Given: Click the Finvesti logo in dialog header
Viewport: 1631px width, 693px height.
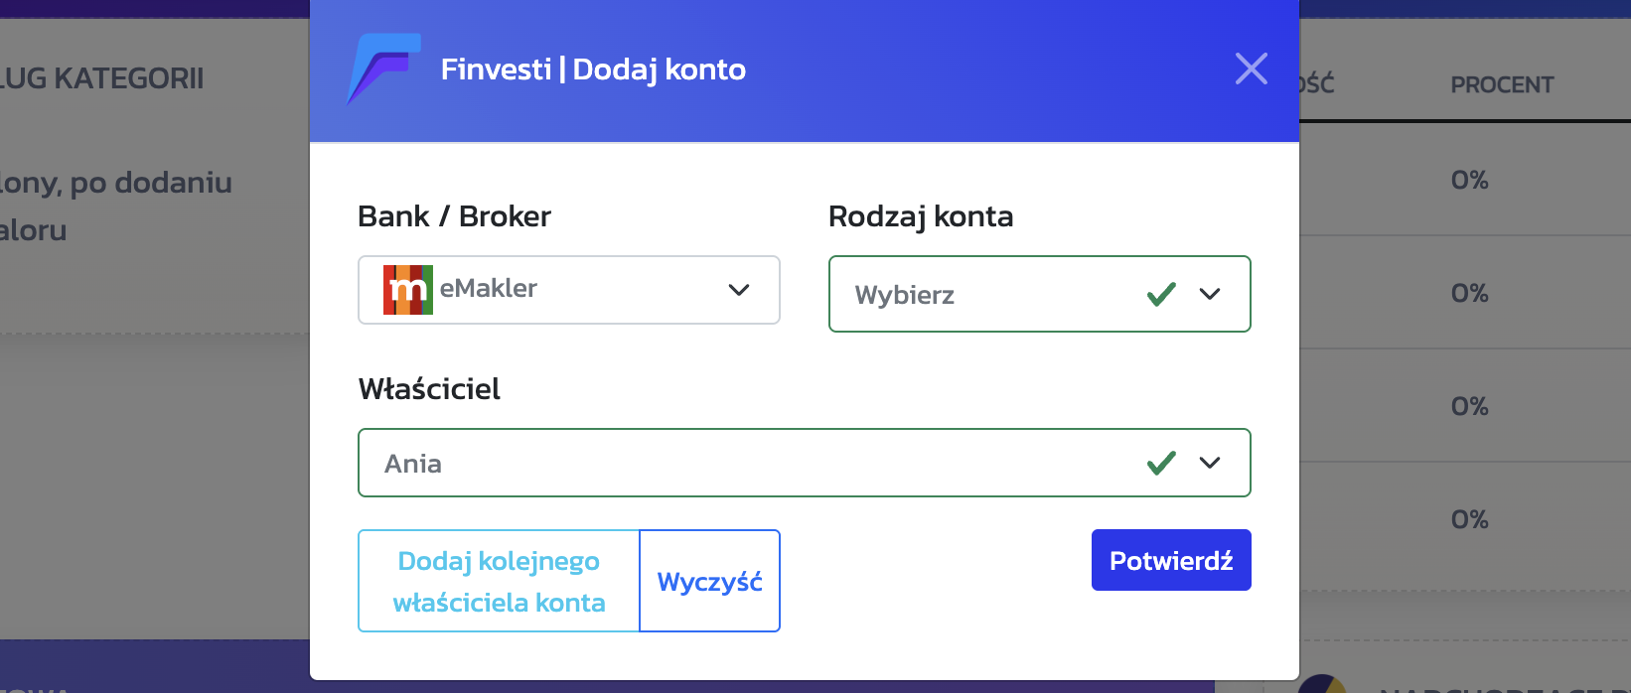Looking at the screenshot, I should coord(383,69).
